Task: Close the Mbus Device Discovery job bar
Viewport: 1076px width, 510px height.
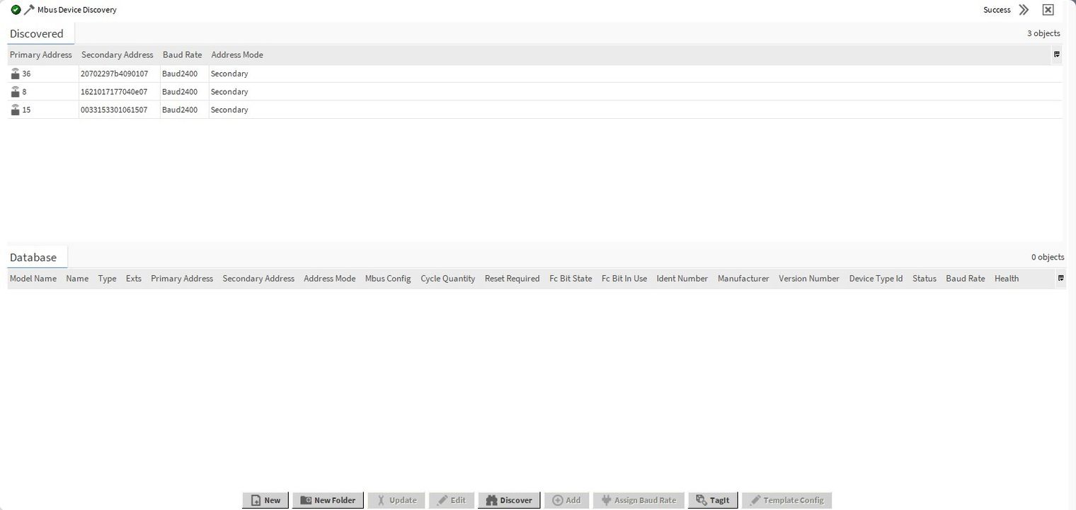Action: click(1048, 10)
